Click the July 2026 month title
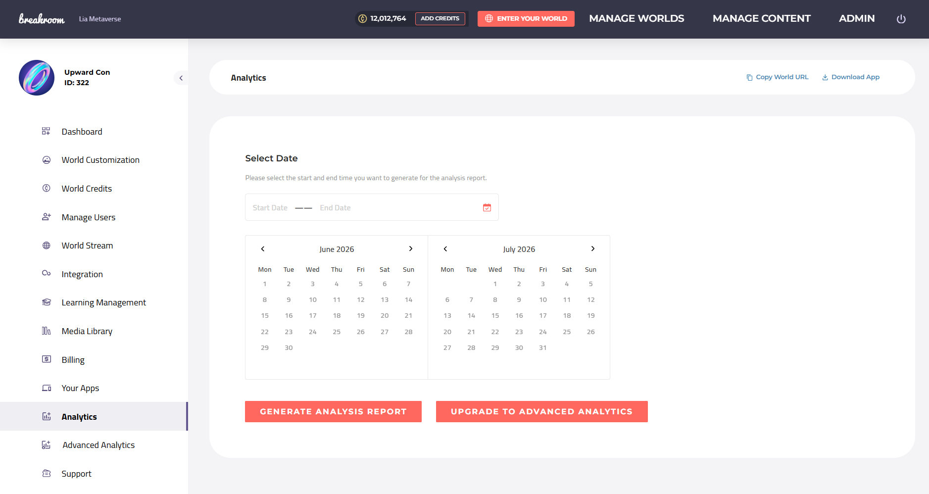 pos(519,249)
